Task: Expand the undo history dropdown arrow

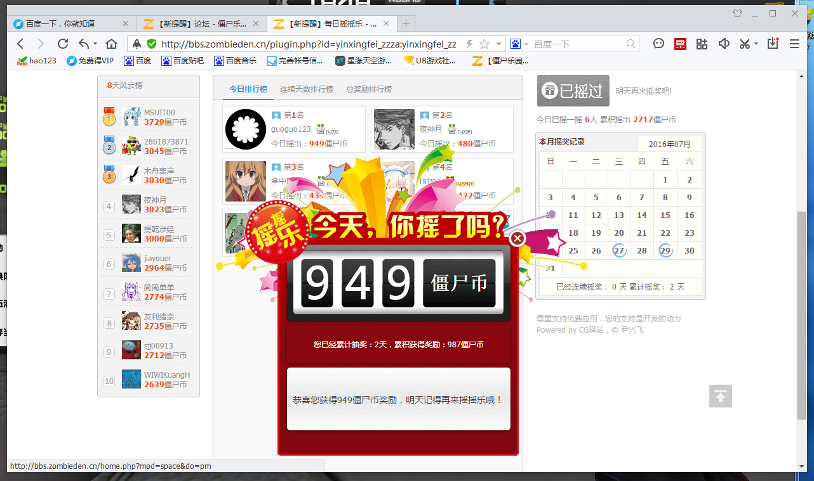Action: [95, 44]
